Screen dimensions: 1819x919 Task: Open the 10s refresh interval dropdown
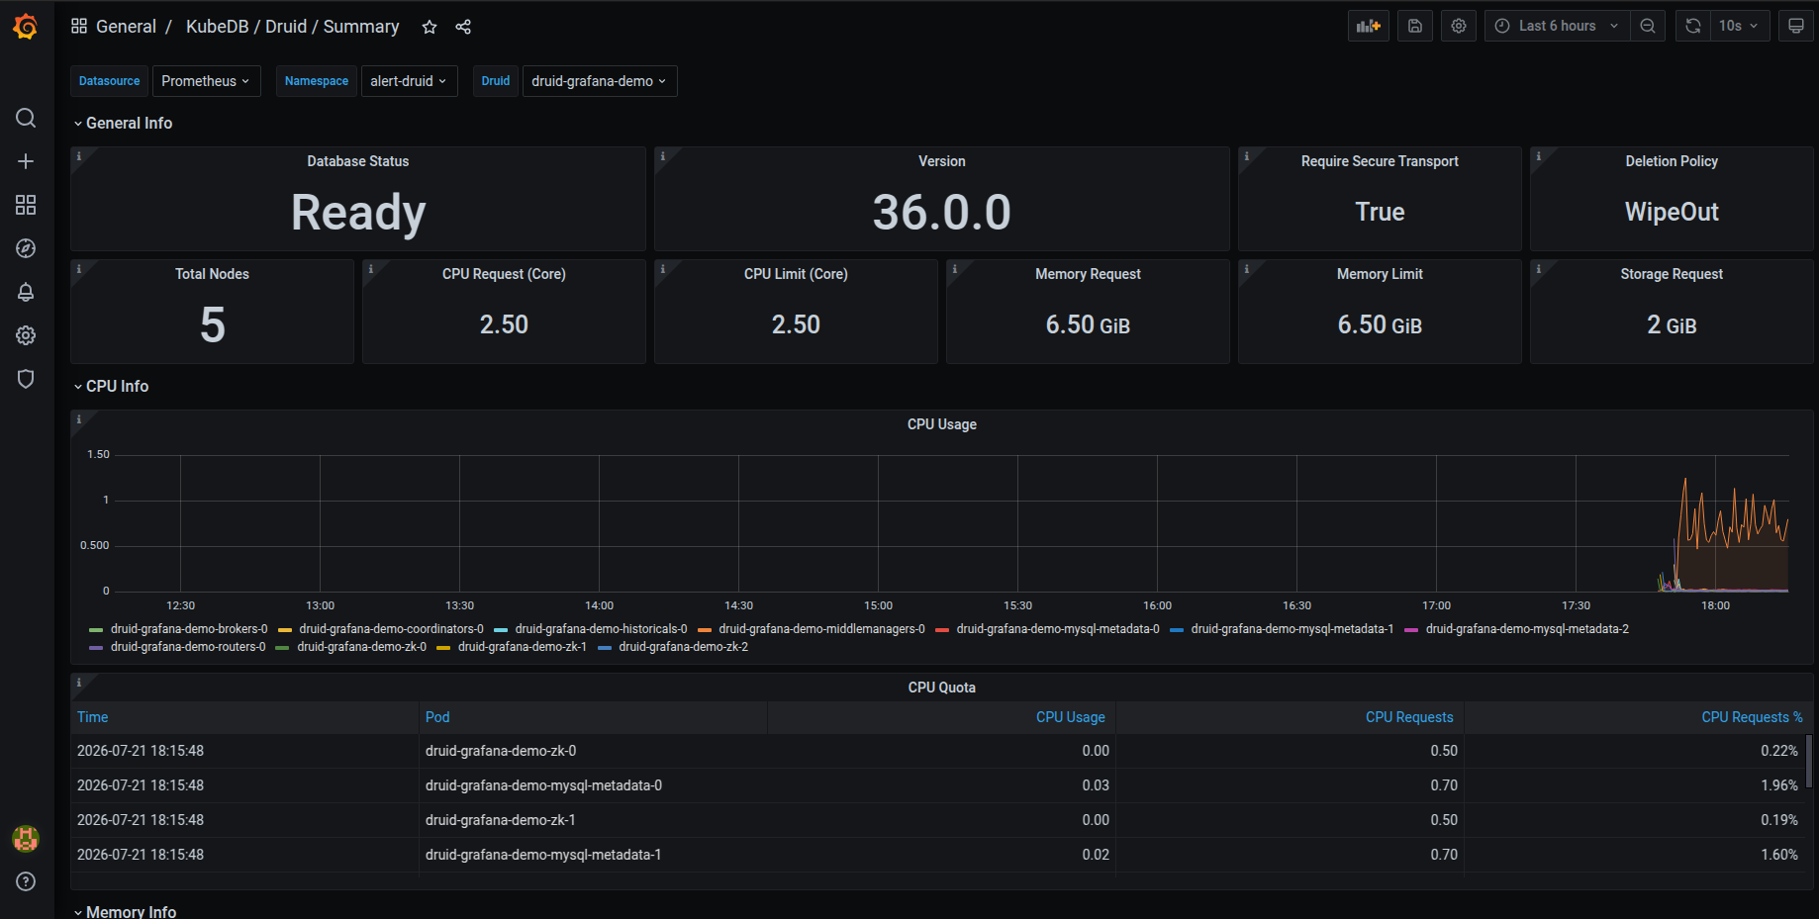point(1739,26)
